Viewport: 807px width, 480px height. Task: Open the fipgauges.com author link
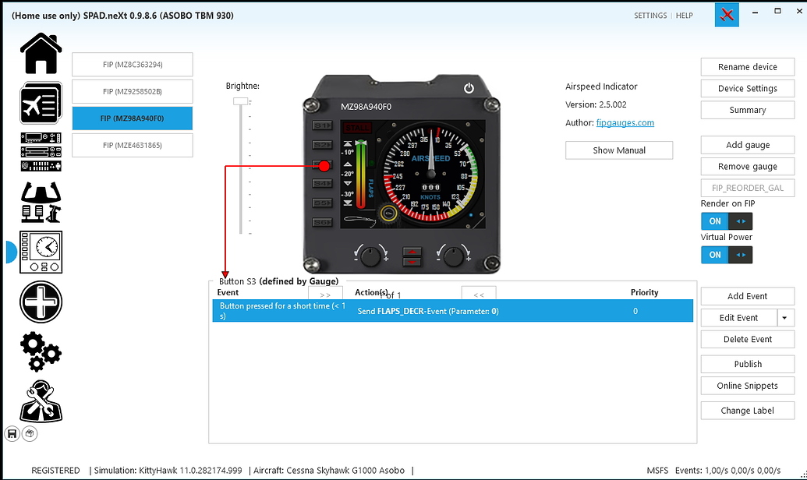(x=625, y=123)
